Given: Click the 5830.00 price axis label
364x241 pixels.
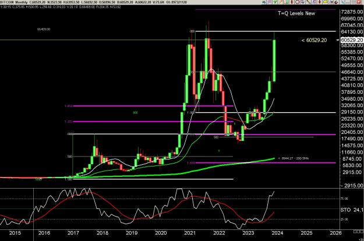Looking at the screenshot, I should (x=354, y=165).
